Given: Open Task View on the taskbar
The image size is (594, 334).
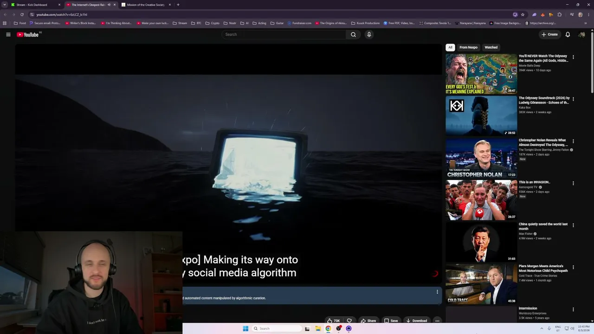Looking at the screenshot, I should point(307,328).
